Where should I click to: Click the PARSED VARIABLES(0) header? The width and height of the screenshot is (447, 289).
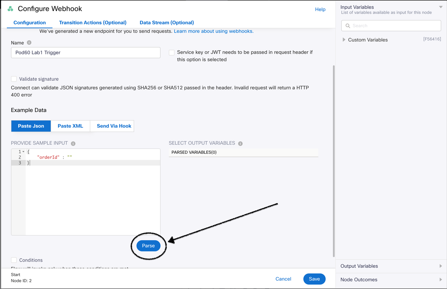click(x=244, y=152)
